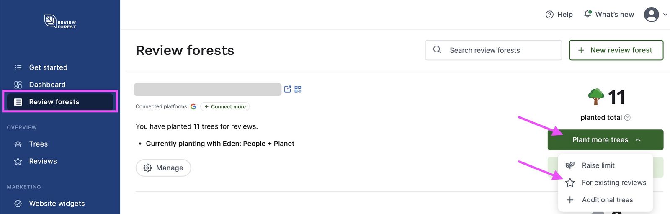
Task: Navigate to Trees in the sidebar
Action: tap(38, 144)
